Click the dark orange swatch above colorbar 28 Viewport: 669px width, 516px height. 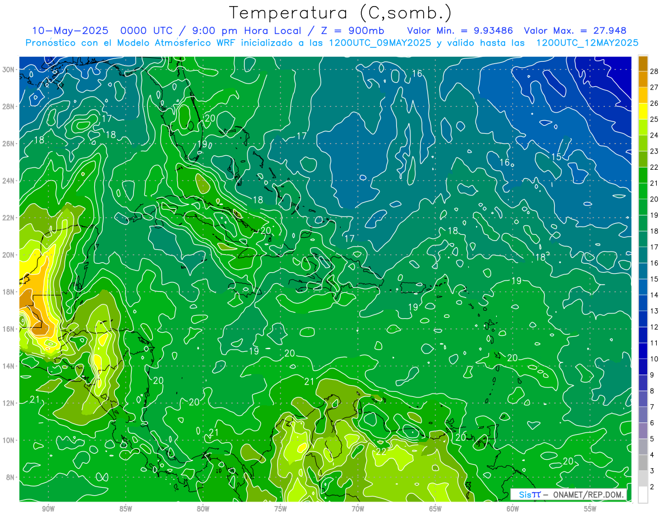(643, 63)
